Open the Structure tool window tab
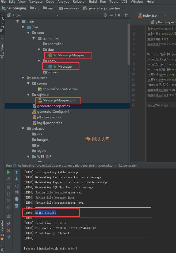Image resolution: width=176 pixels, height=253 pixels. point(2,48)
